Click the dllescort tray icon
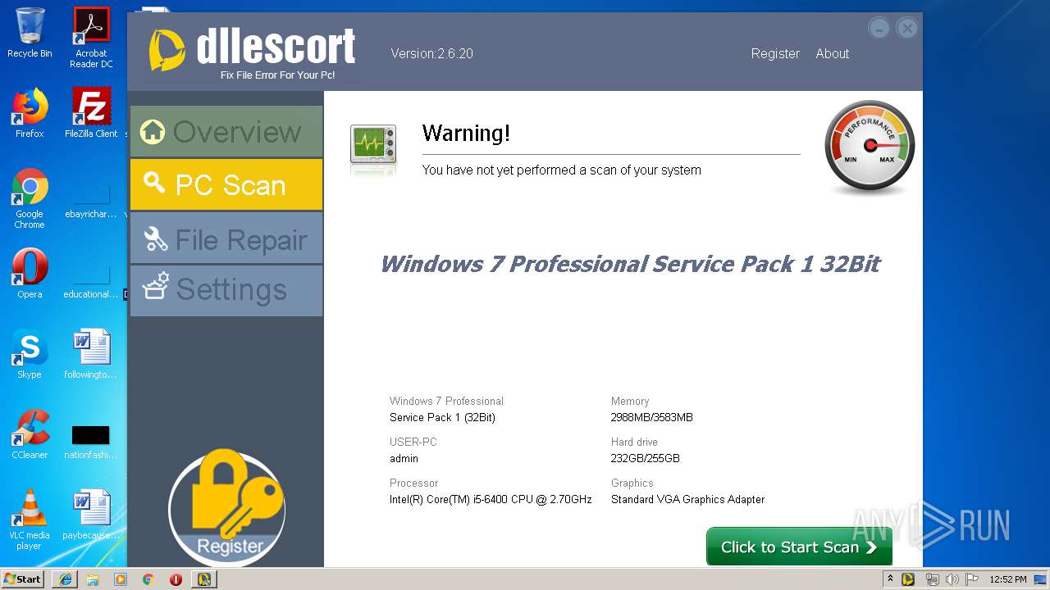 tap(908, 579)
